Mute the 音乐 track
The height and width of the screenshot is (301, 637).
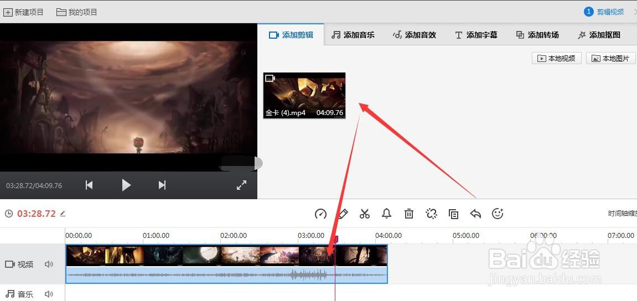(49, 294)
